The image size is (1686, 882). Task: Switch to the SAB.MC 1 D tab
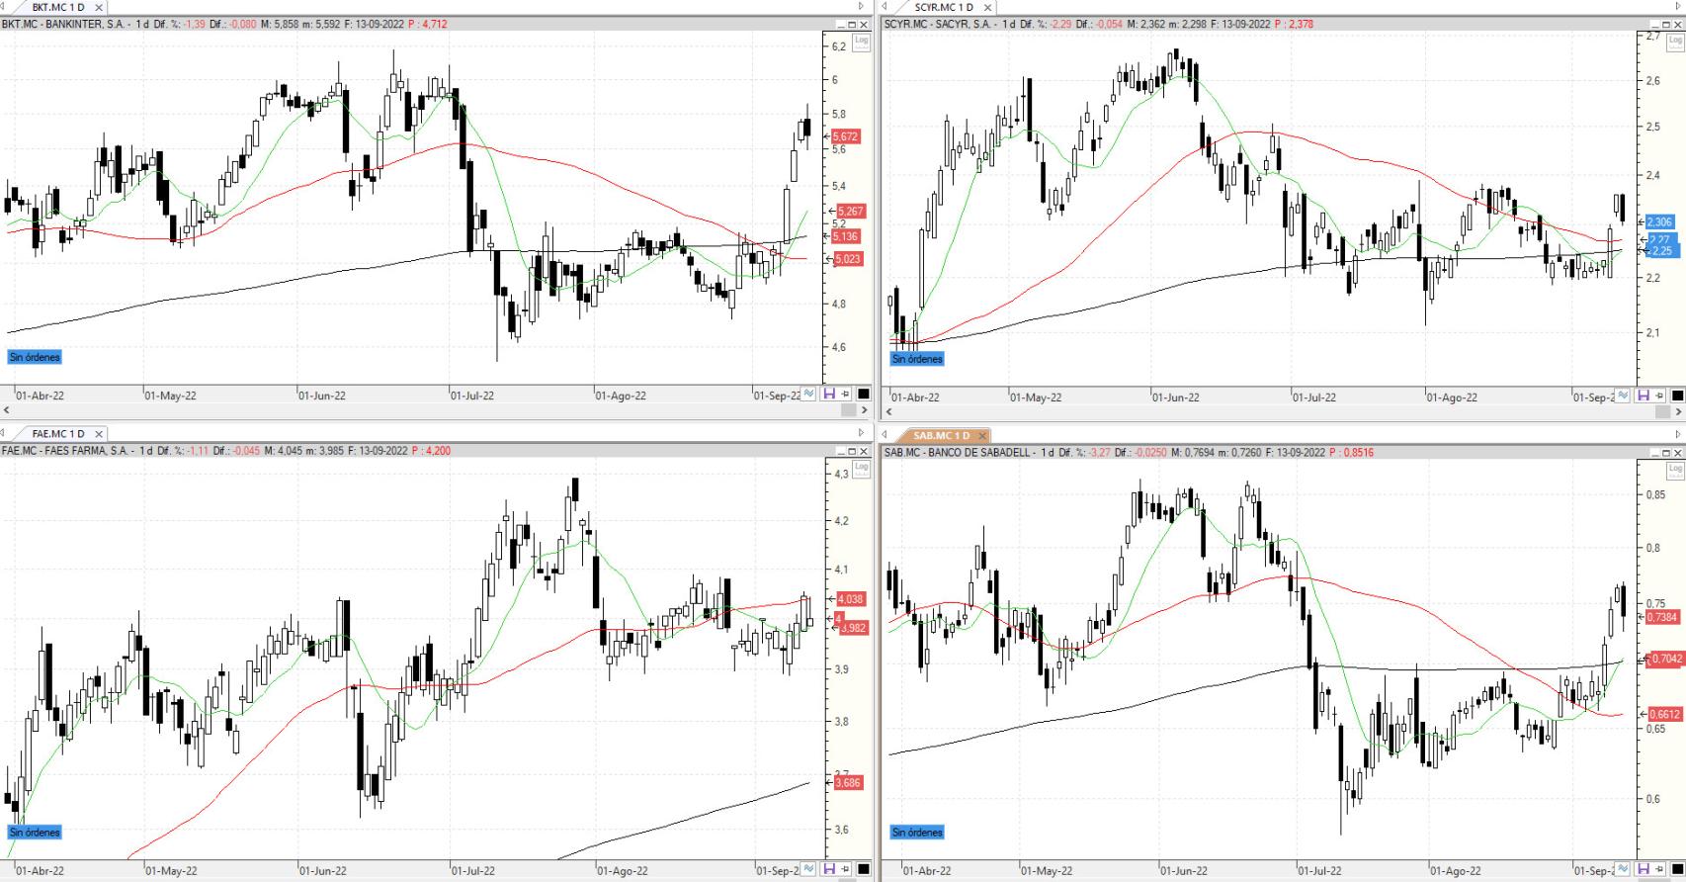coord(941,435)
